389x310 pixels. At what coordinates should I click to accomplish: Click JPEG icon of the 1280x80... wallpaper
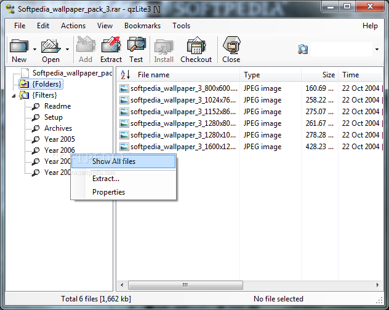[x=124, y=123]
